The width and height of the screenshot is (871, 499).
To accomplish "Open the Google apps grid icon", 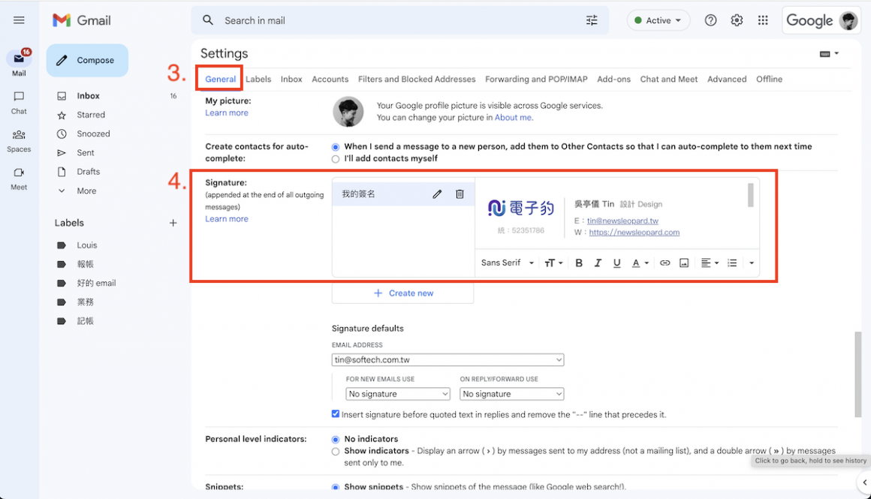I will tap(763, 20).
